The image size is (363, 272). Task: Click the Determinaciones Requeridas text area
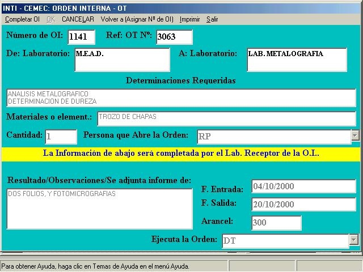pos(181,97)
